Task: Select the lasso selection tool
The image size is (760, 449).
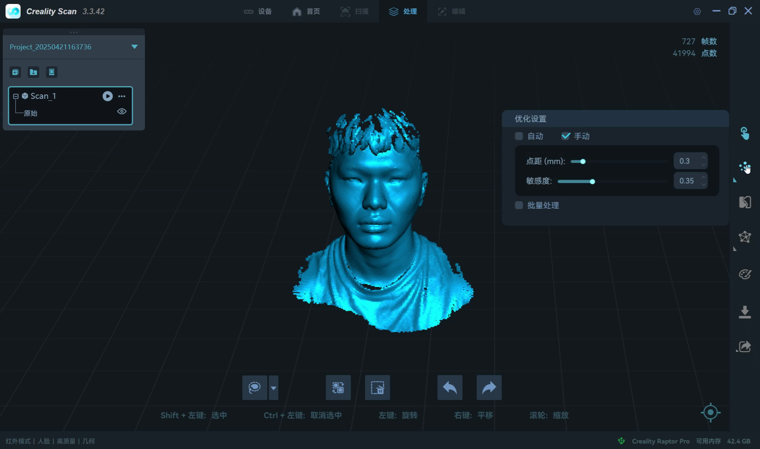Action: point(255,388)
